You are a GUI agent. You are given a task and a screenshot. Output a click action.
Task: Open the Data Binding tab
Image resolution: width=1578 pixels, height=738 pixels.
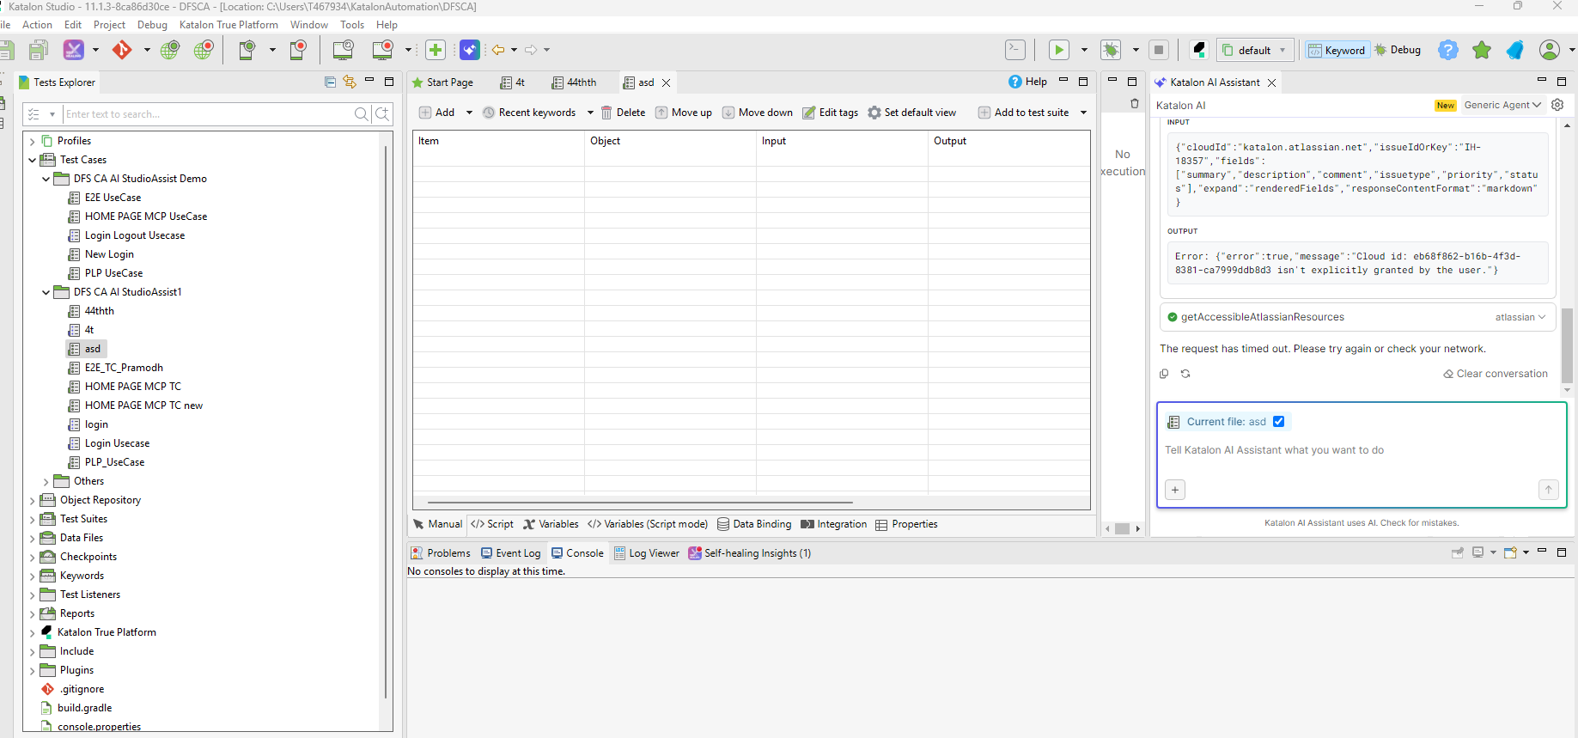click(x=754, y=524)
